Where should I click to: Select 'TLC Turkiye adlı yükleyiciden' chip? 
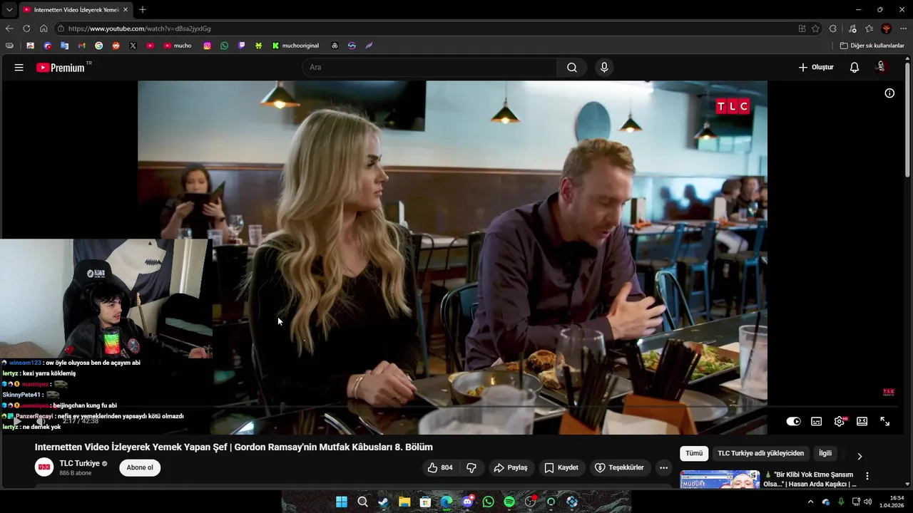(x=760, y=453)
